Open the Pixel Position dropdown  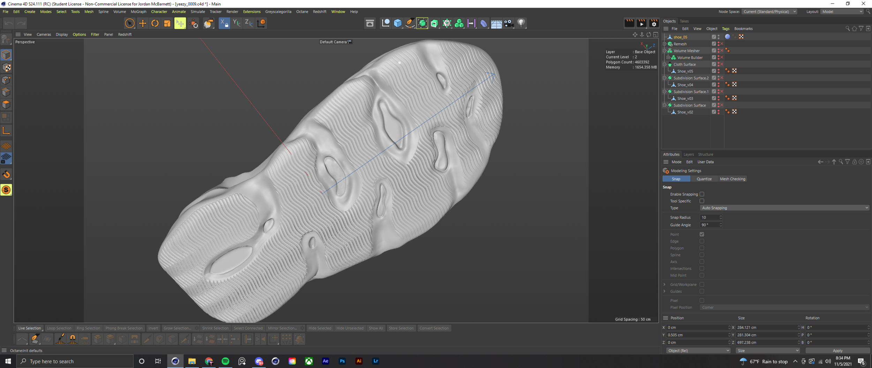[x=784, y=307]
